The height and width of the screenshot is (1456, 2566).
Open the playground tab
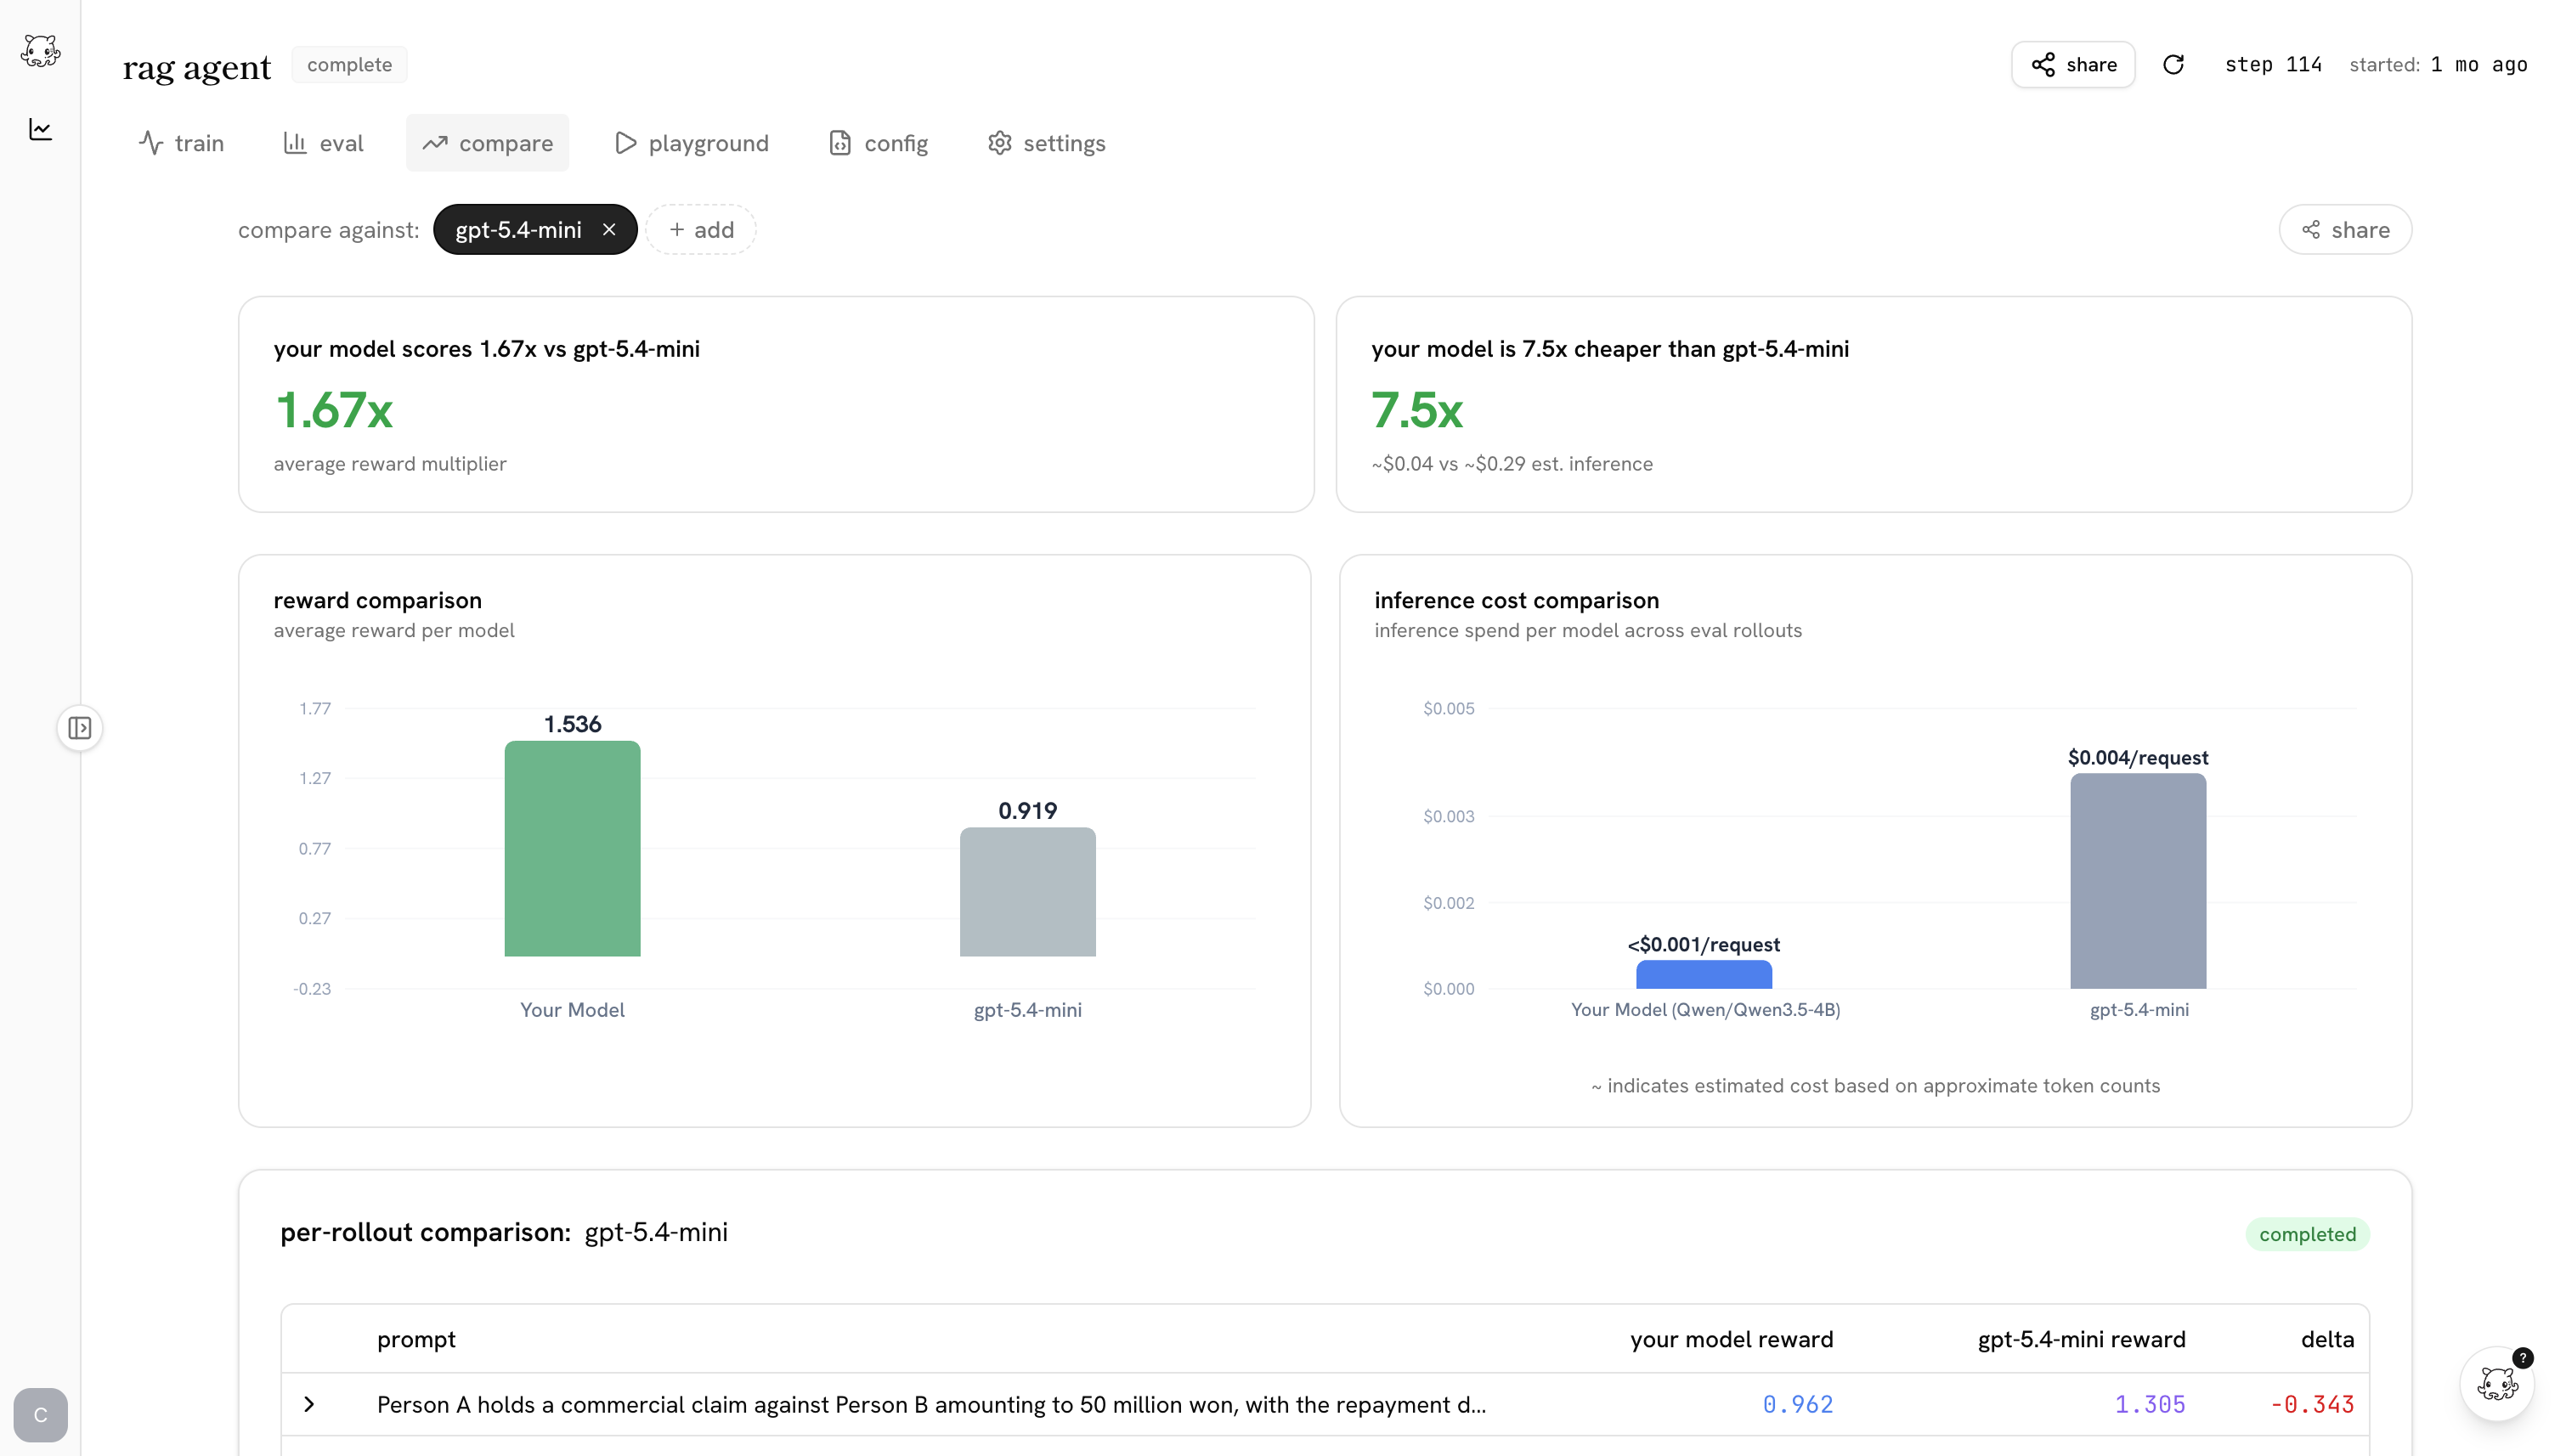point(692,143)
